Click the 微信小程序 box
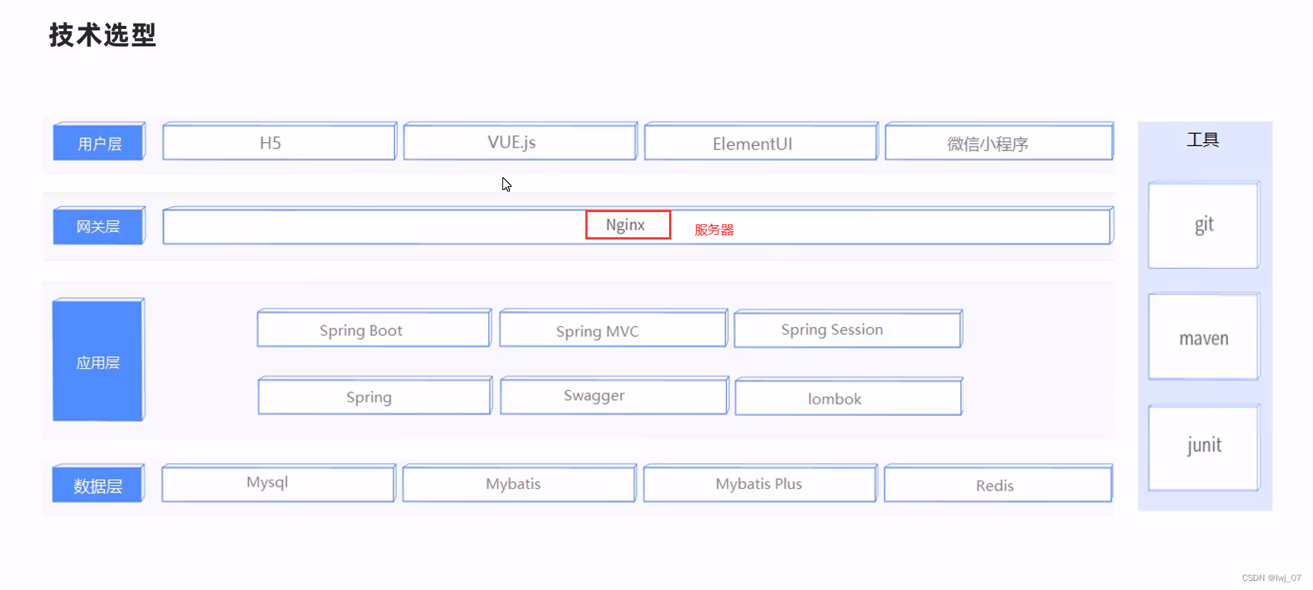Image resolution: width=1313 pixels, height=590 pixels. click(999, 141)
